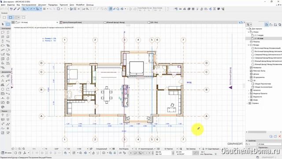Screen dimensions: 282x159
Task: Open the Редактор menu
Action: (x=11, y=5)
